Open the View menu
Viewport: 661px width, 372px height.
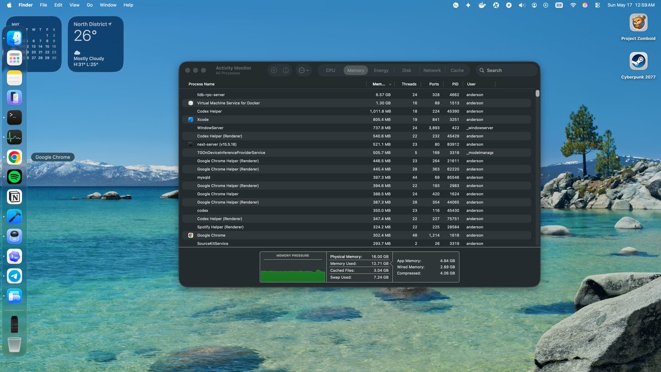click(74, 5)
